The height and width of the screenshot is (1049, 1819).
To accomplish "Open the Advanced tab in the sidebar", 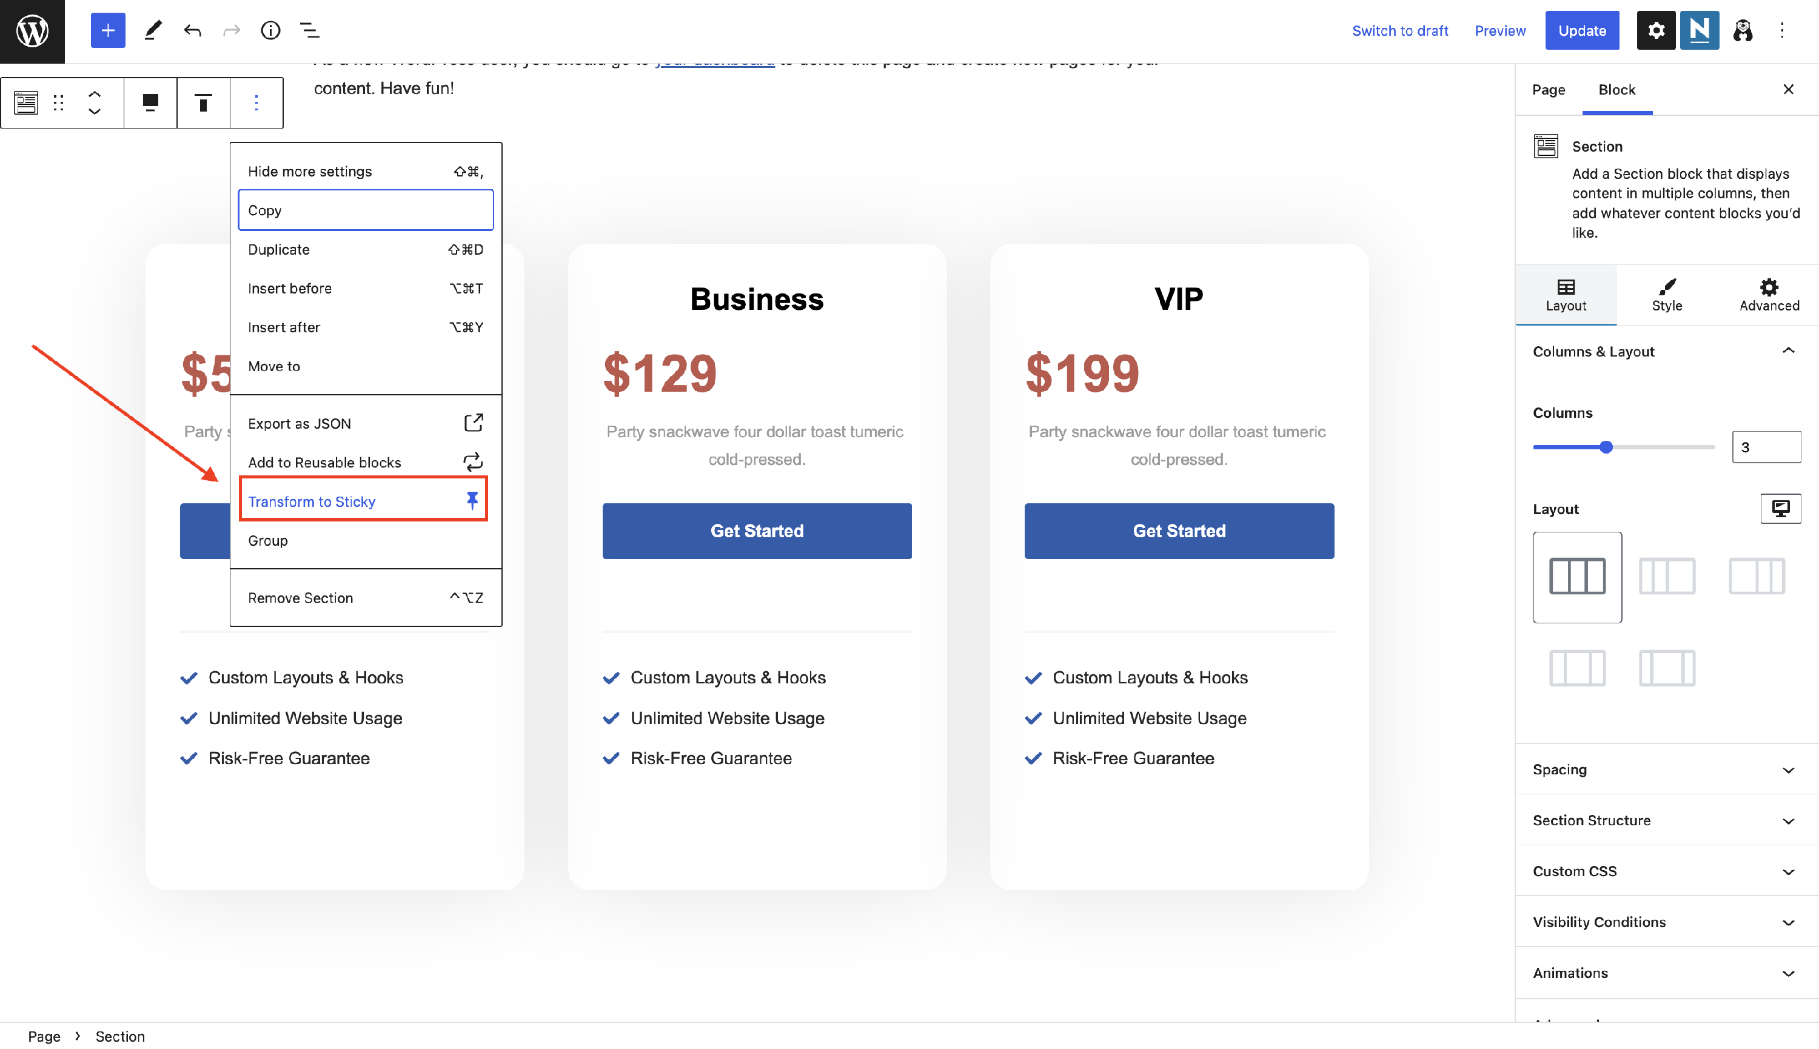I will point(1769,294).
